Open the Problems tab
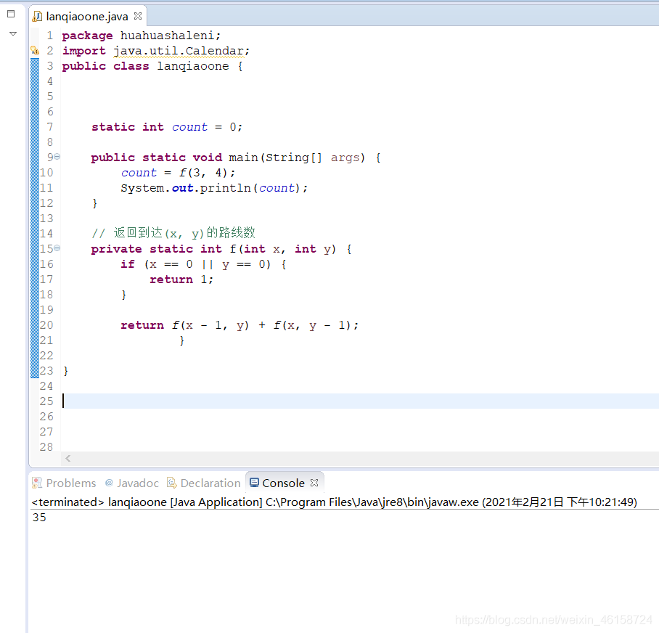 (64, 483)
